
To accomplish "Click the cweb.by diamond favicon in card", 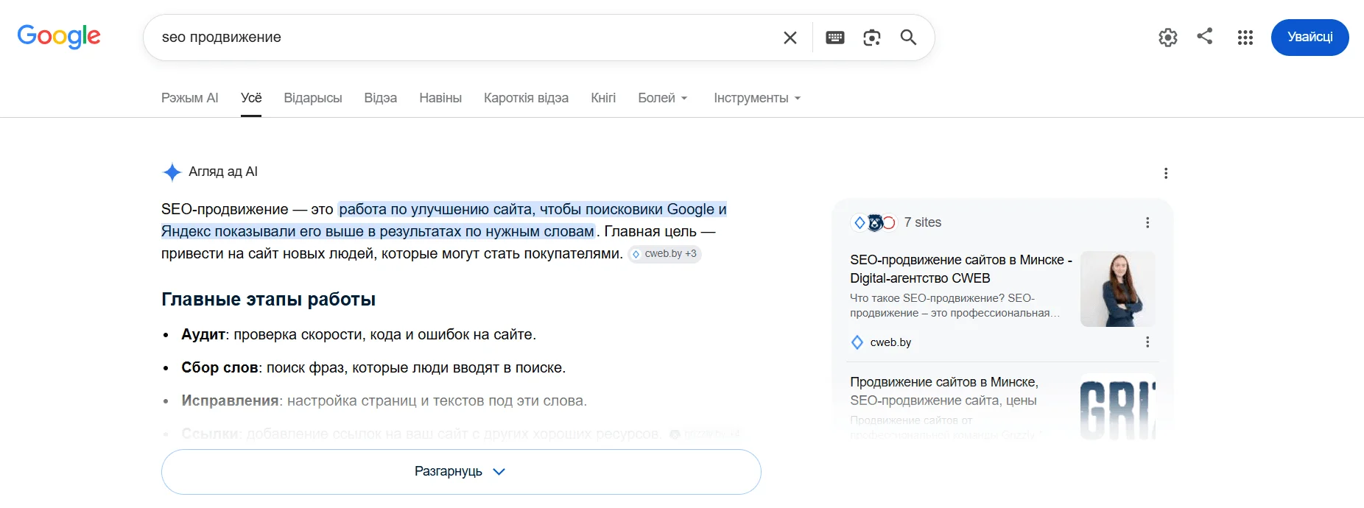I will point(857,342).
